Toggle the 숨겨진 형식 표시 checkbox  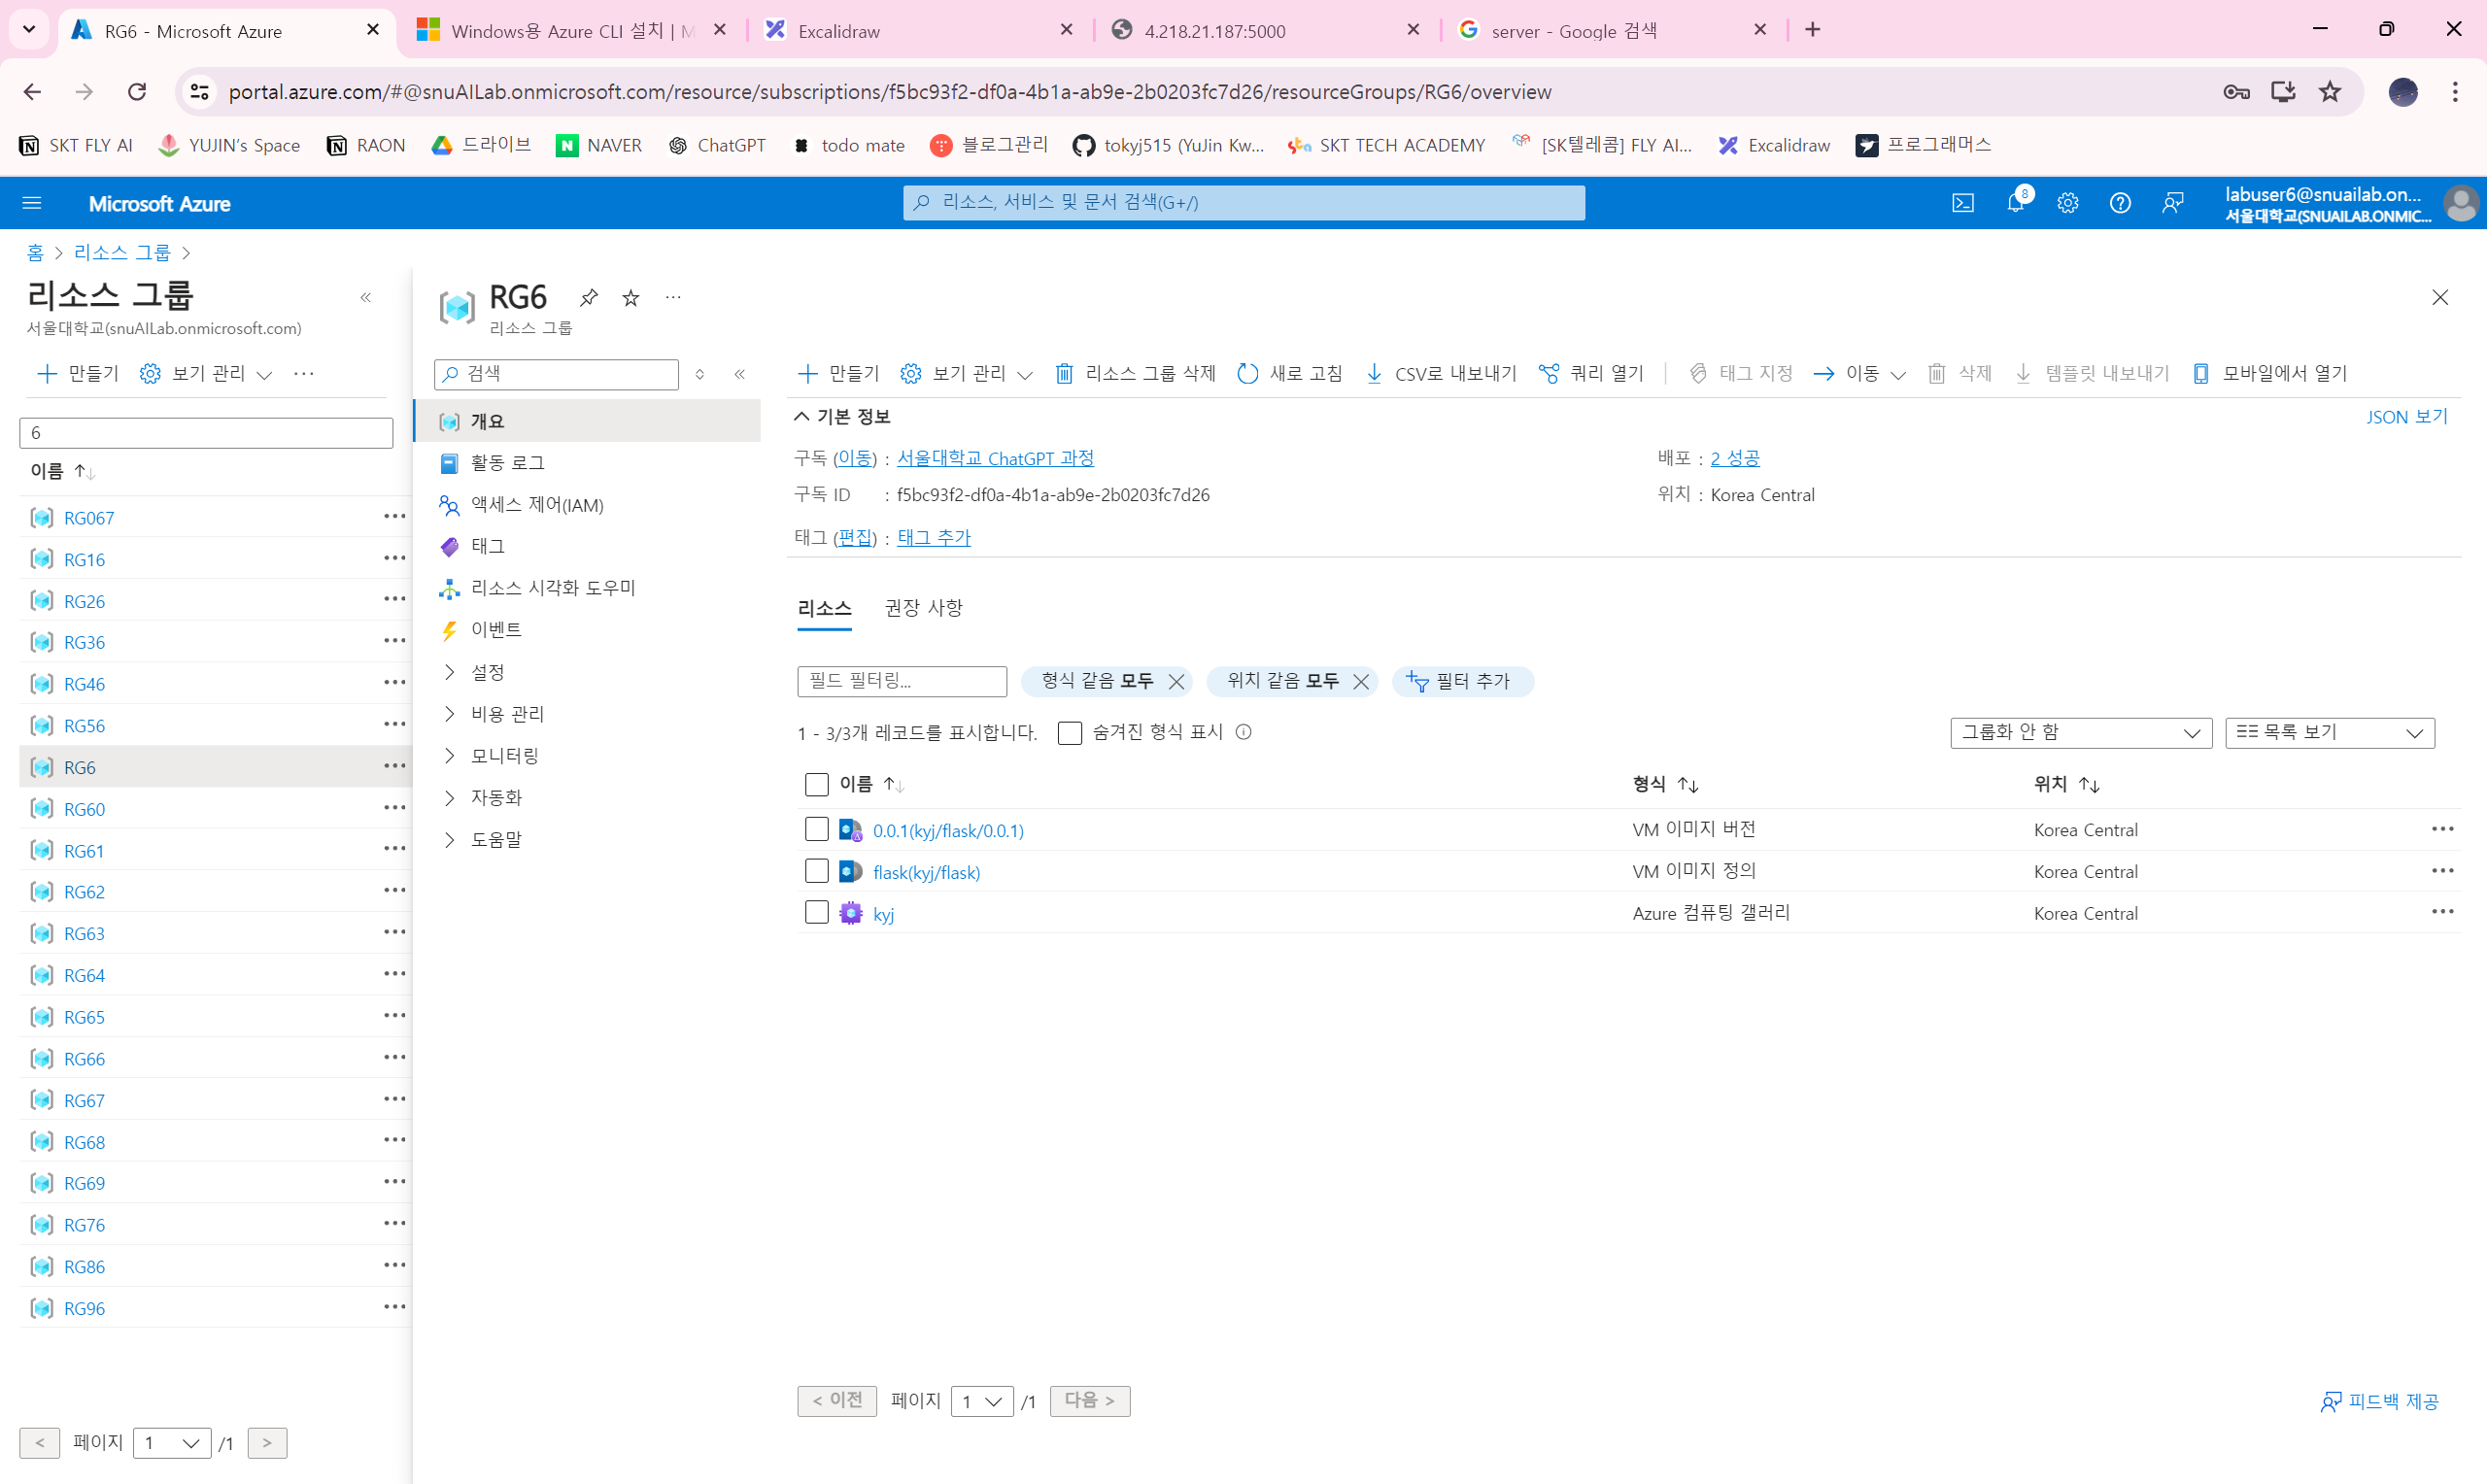[x=1069, y=732]
